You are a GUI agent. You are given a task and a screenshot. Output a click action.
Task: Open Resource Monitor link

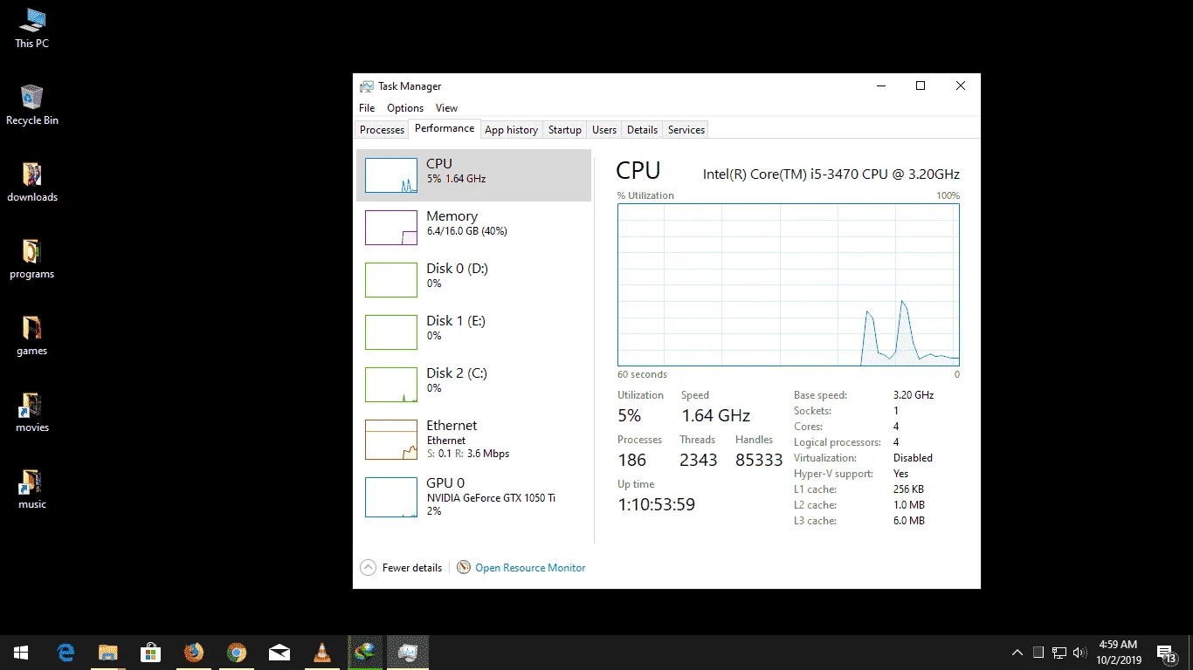pos(530,568)
